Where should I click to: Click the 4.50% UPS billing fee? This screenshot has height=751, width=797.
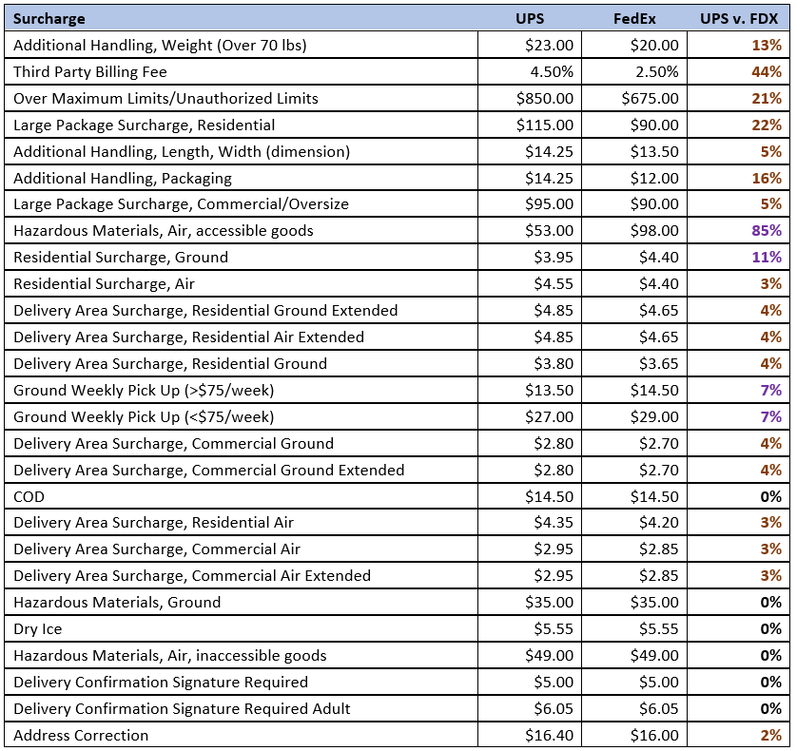(552, 71)
